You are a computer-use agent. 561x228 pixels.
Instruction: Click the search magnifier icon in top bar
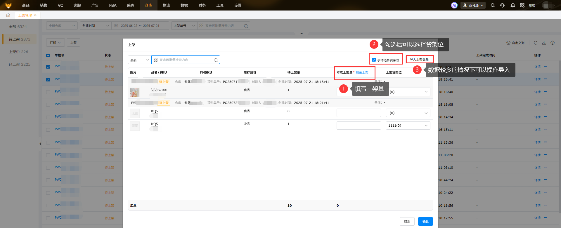(x=493, y=5)
